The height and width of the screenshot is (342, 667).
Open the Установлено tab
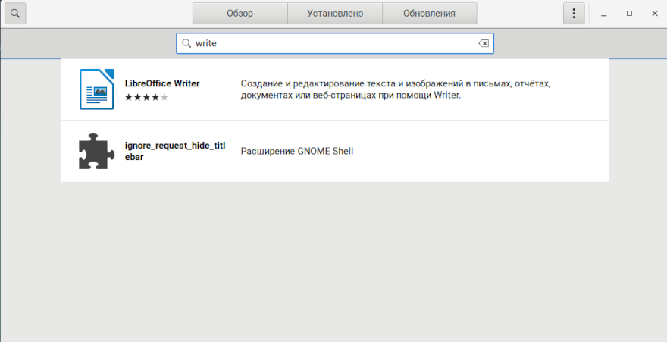click(335, 14)
